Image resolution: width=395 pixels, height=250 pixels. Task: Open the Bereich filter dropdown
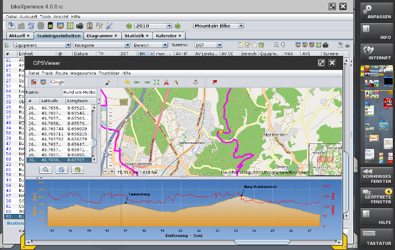pyautogui.click(x=150, y=45)
